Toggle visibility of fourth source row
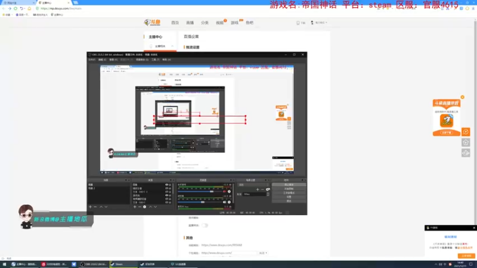477x268 pixels. [x=167, y=195]
